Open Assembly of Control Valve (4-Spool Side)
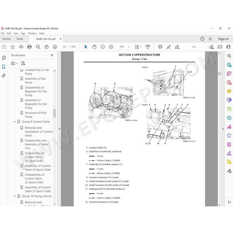Image resolution: width=233 pixels, height=233 pixels. (x=38, y=168)
